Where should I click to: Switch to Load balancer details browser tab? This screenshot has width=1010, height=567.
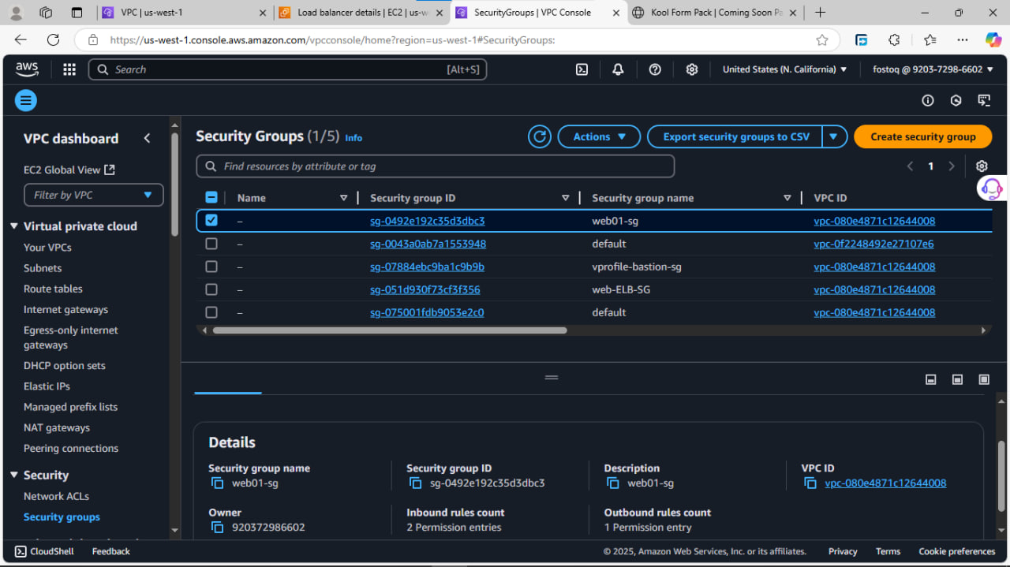point(363,13)
